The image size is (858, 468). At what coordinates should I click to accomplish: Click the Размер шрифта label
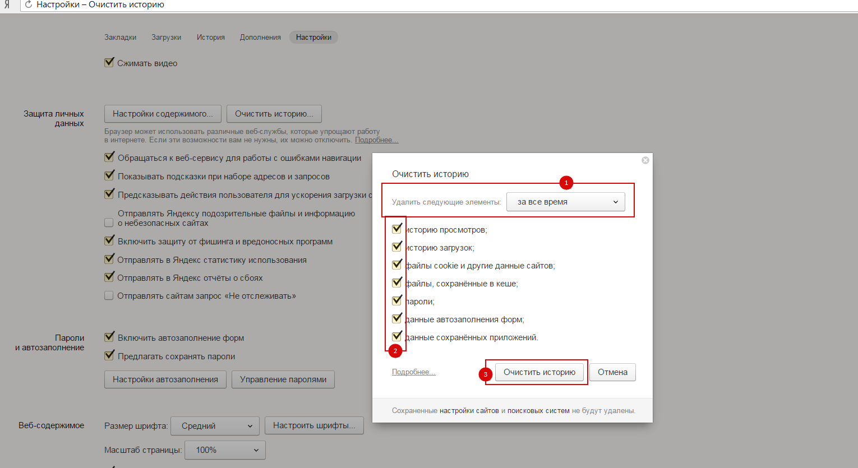click(136, 426)
